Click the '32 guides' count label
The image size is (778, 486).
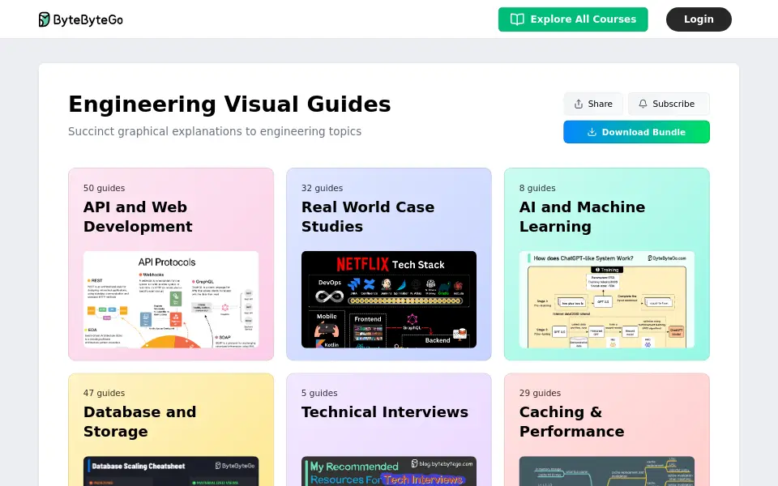click(x=322, y=188)
